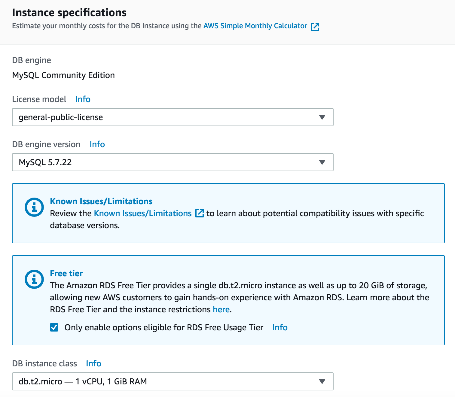Click the License model label
Image resolution: width=455 pixels, height=397 pixels.
pos(39,99)
